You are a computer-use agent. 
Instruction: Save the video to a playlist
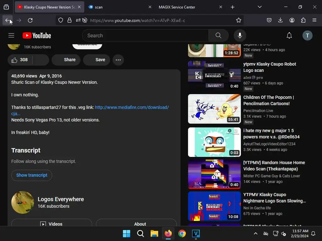click(x=97, y=60)
